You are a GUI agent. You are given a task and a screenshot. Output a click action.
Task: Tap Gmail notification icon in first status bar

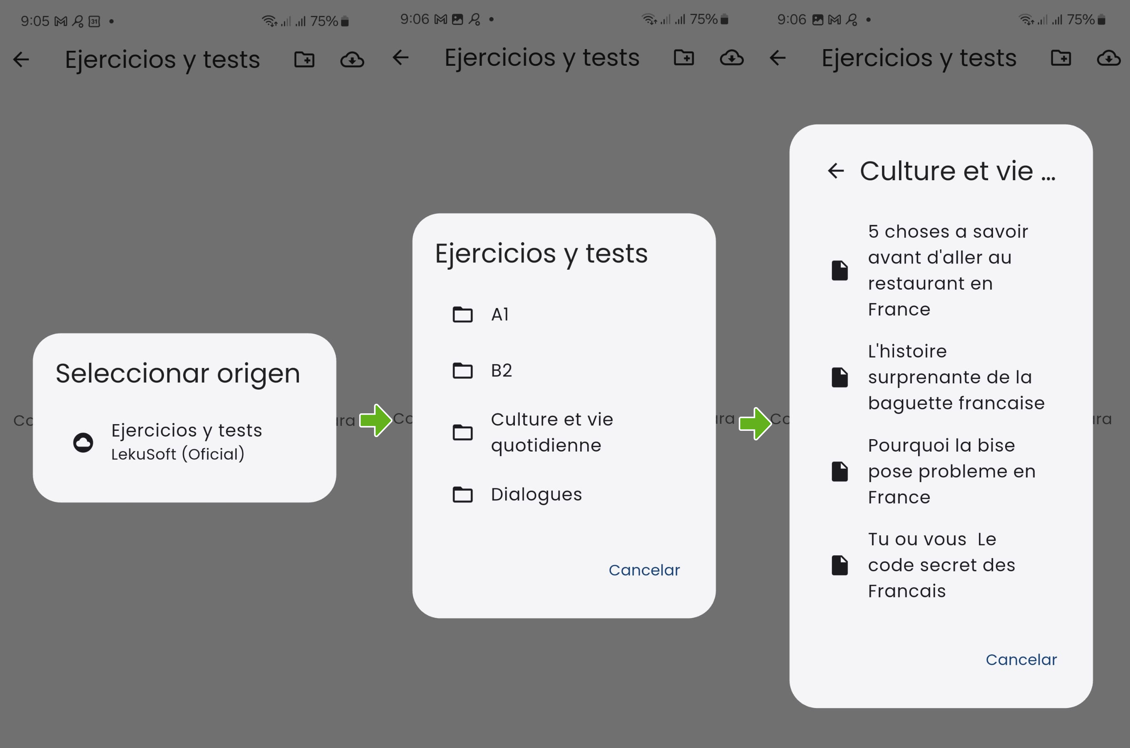pos(61,22)
